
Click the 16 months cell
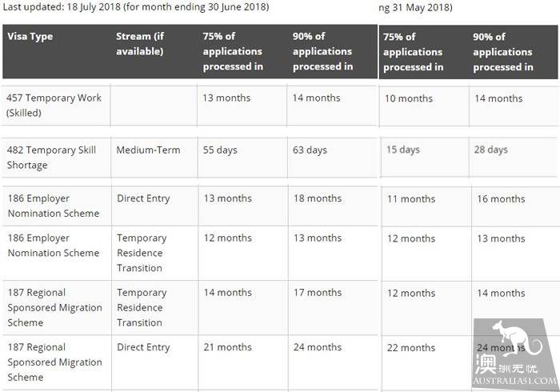click(x=514, y=206)
